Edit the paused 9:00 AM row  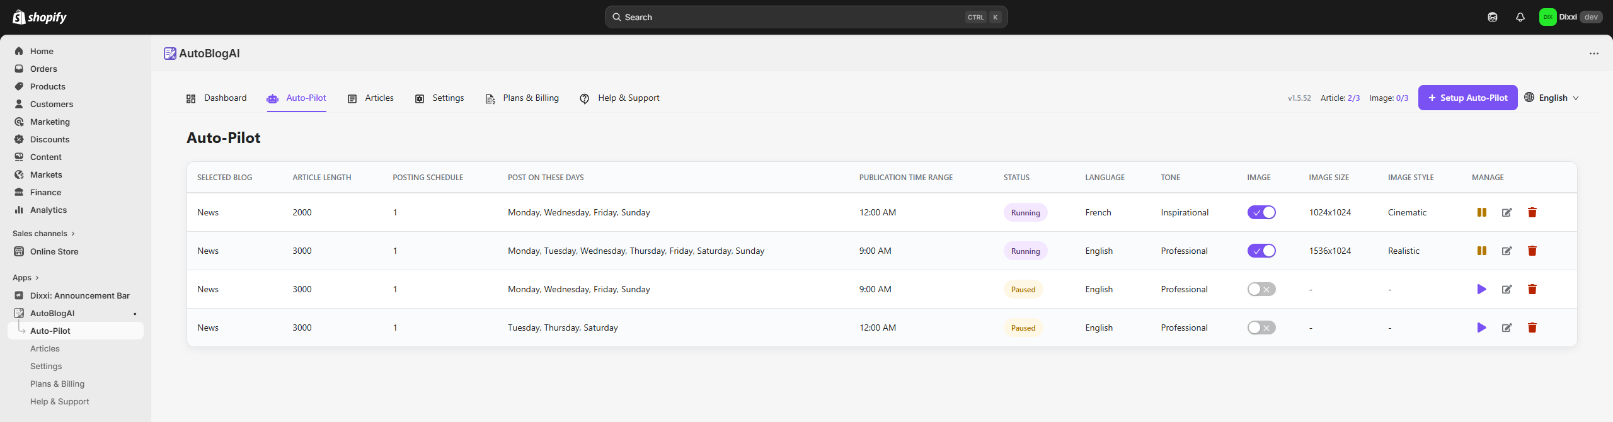1507,289
